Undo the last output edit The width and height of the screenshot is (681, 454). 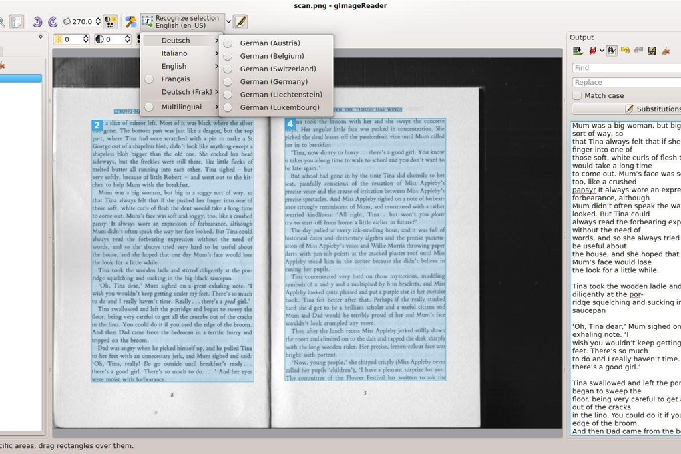point(625,51)
